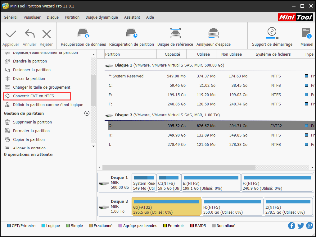
Task: Open the Disque menu
Action: click(x=52, y=17)
